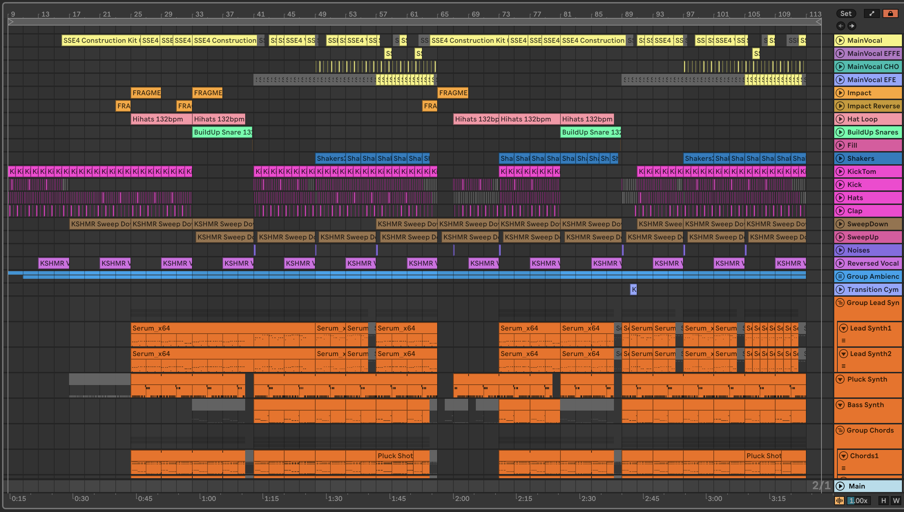Image resolution: width=904 pixels, height=512 pixels.
Task: Jump to the next locator arrow
Action: pyautogui.click(x=852, y=26)
